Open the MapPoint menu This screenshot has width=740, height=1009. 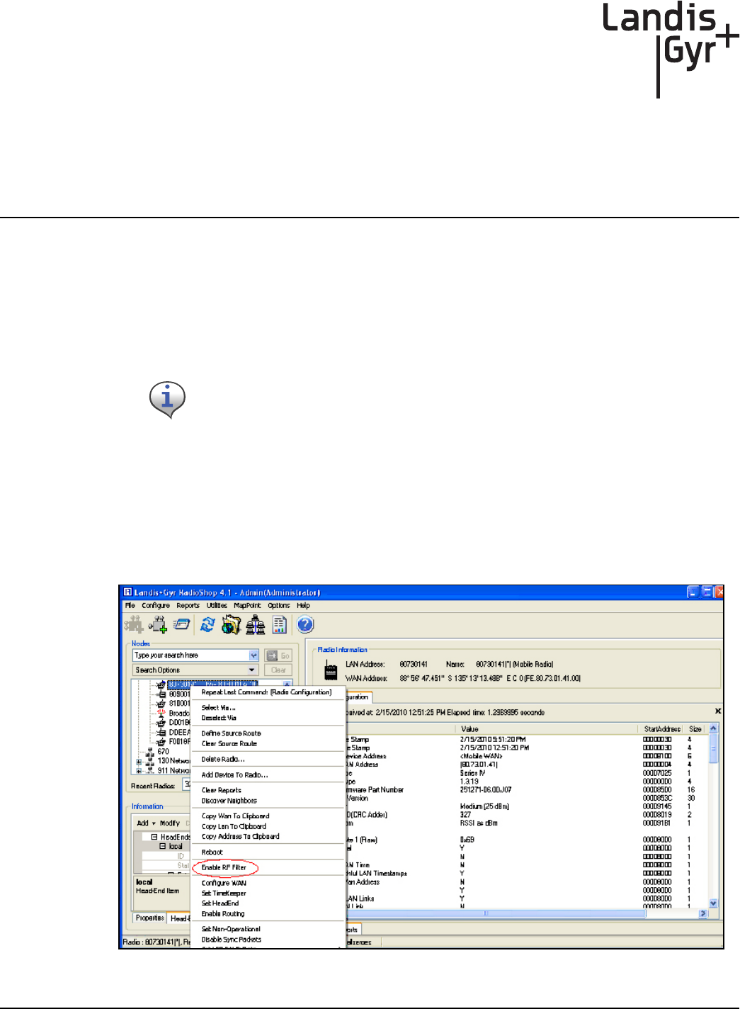(247, 606)
